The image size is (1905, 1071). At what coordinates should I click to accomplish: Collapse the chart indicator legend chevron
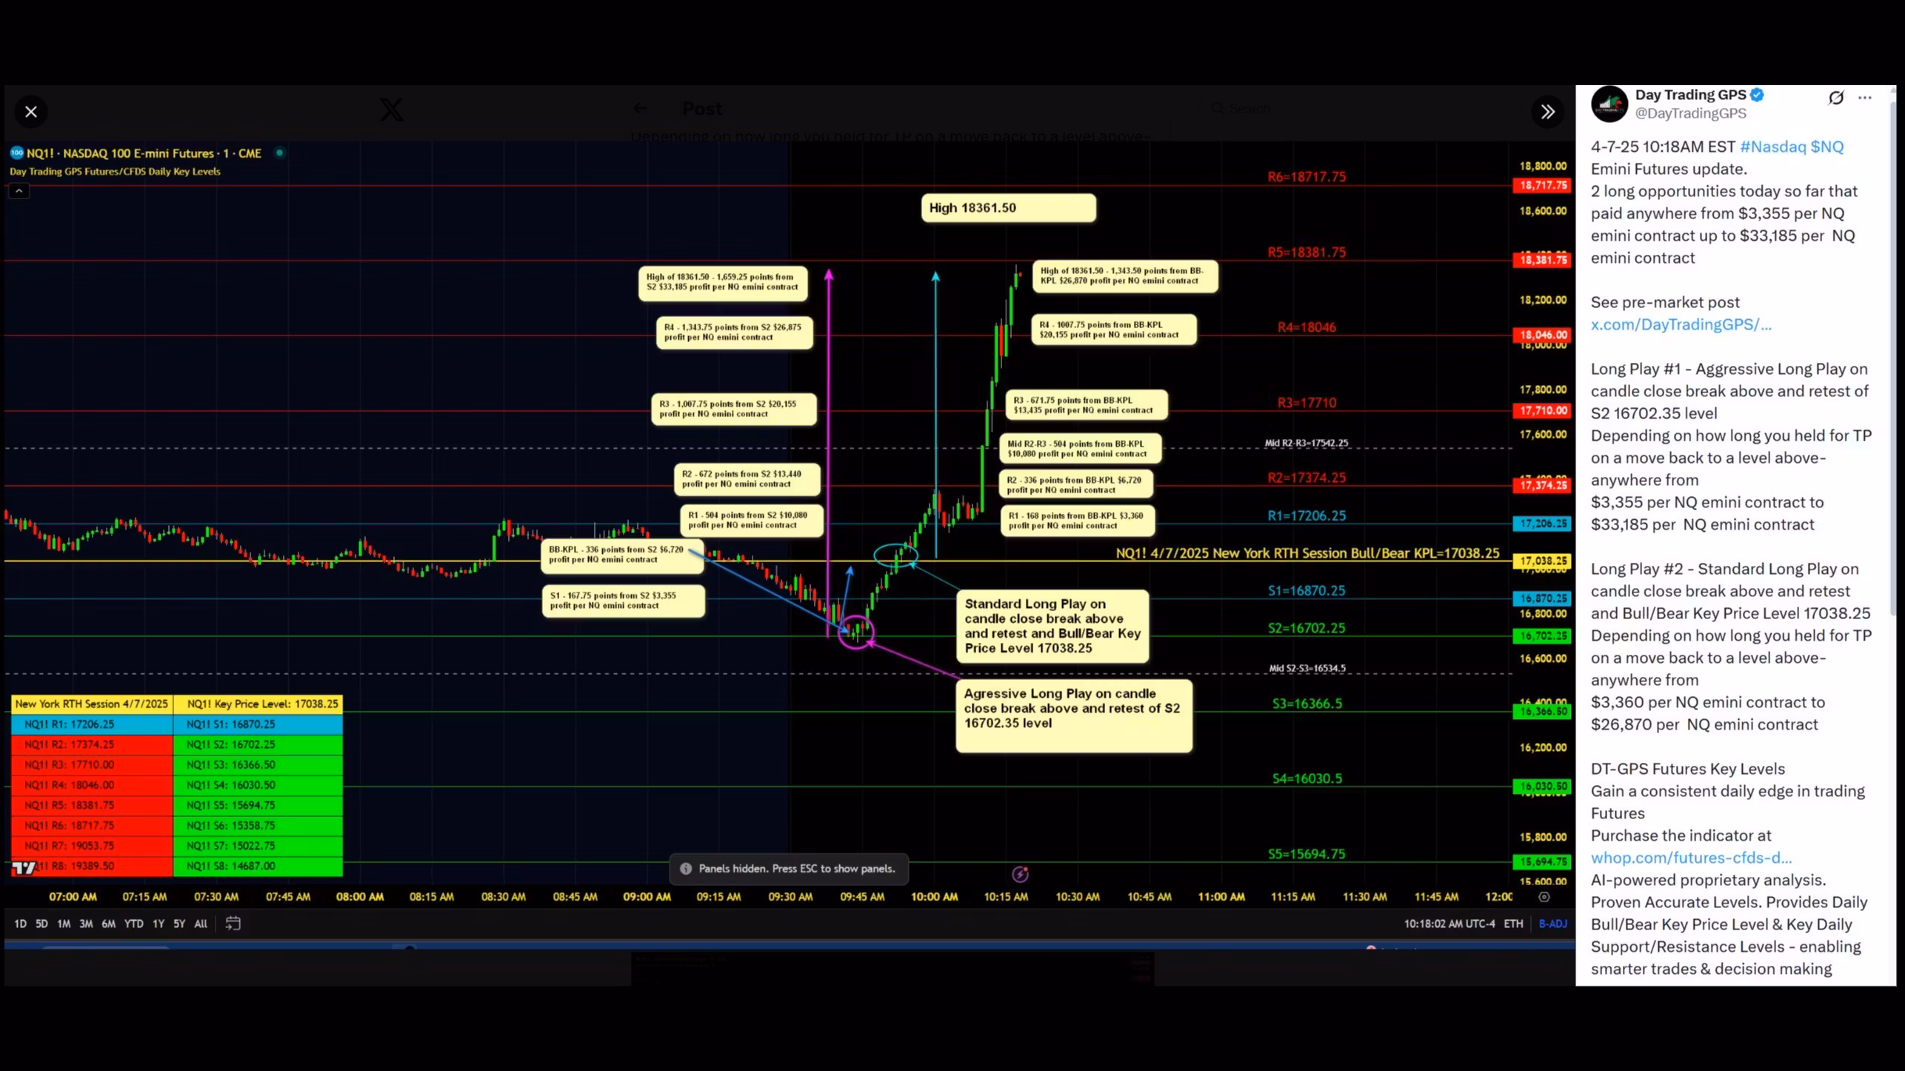point(19,191)
